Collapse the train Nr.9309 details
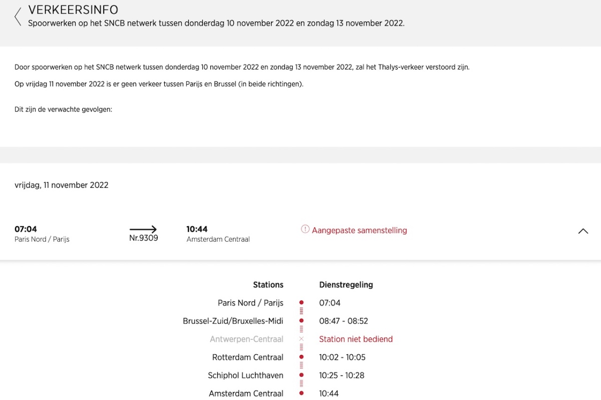601x400 pixels. click(x=583, y=231)
